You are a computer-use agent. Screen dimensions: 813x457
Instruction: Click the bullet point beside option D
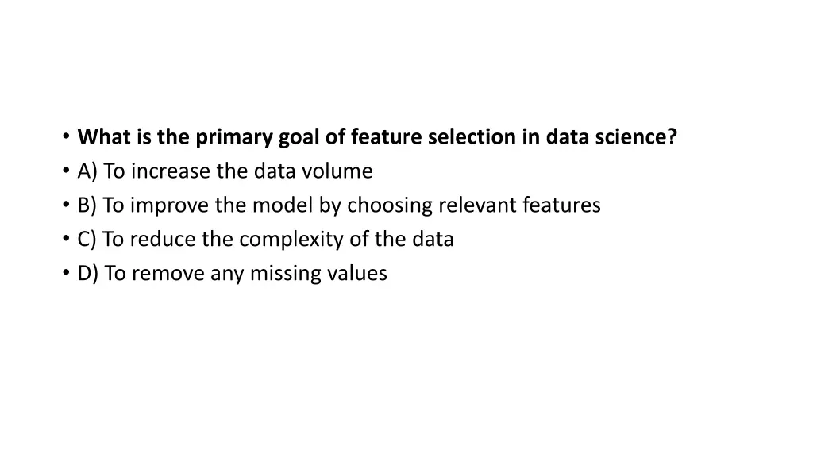click(x=65, y=274)
